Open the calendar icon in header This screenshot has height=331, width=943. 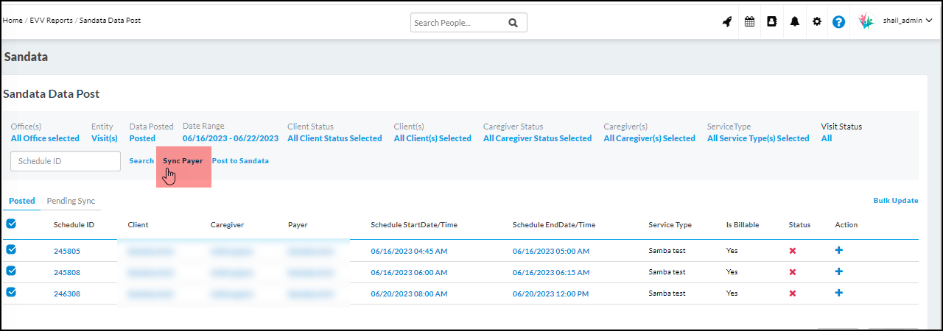tap(749, 22)
